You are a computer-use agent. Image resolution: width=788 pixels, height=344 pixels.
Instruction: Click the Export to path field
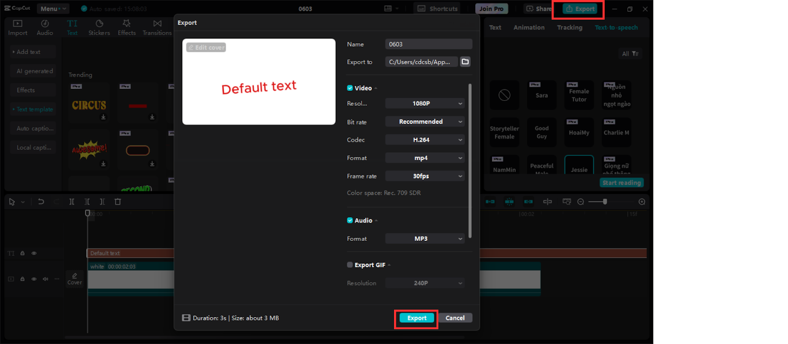pyautogui.click(x=422, y=62)
